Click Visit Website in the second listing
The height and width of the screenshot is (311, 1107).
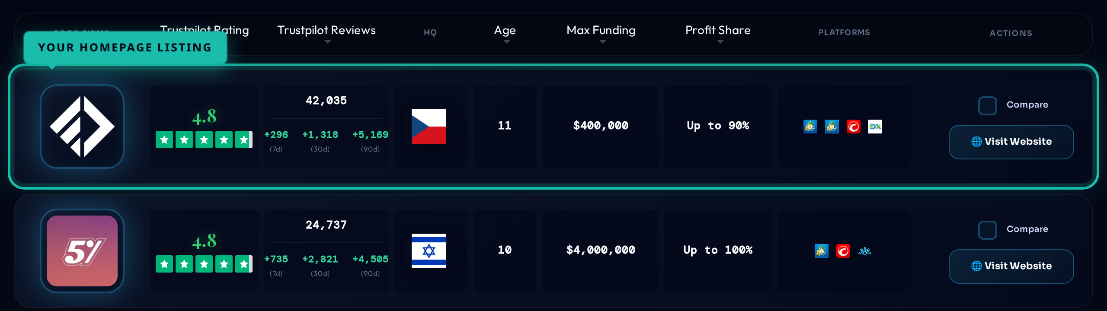pos(1011,266)
